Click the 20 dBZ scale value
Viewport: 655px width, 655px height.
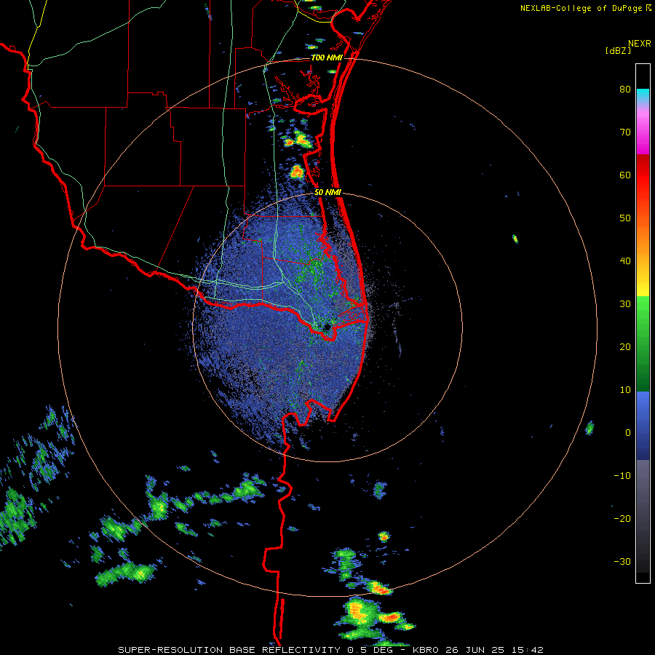tap(625, 346)
